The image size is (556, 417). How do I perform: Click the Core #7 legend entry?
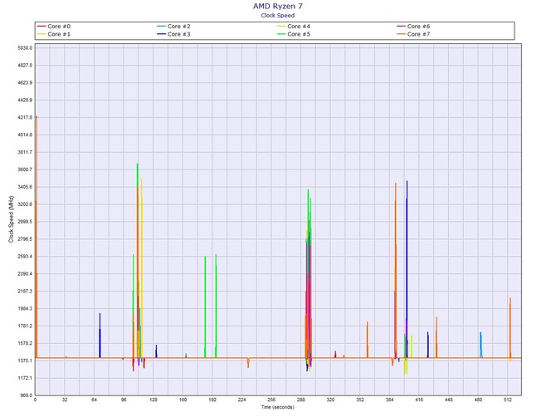coord(413,34)
